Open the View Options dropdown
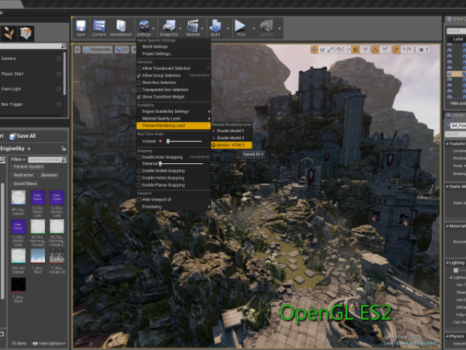This screenshot has width=466, height=350. [x=49, y=343]
